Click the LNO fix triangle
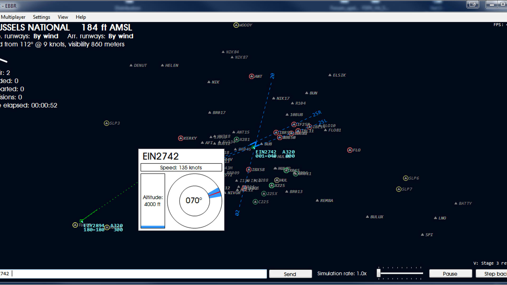The height and width of the screenshot is (285, 507). point(435,218)
